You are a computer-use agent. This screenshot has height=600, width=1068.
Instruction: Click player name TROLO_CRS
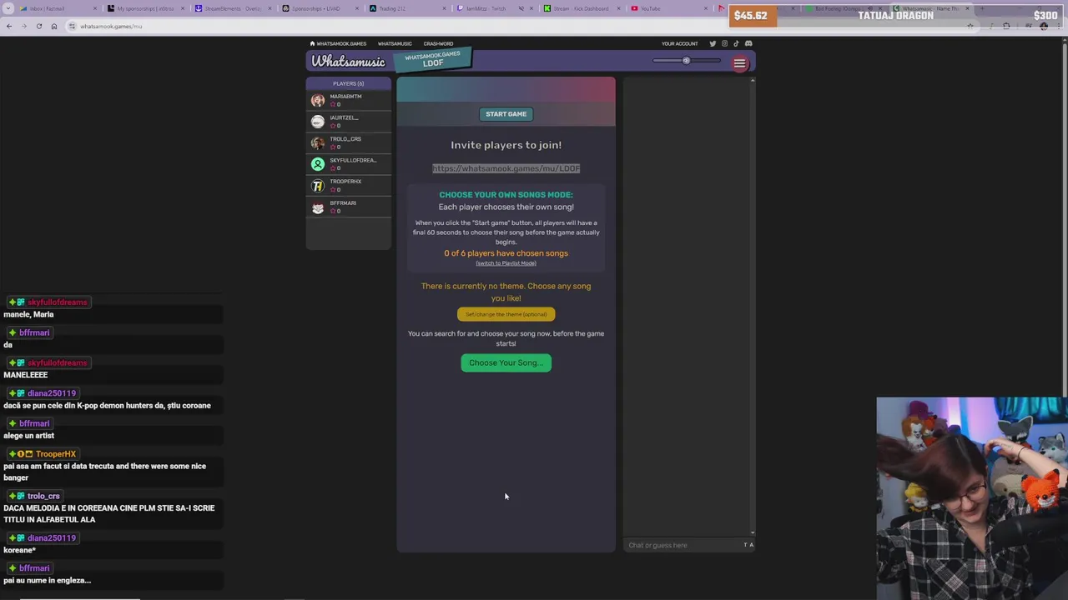click(x=345, y=139)
